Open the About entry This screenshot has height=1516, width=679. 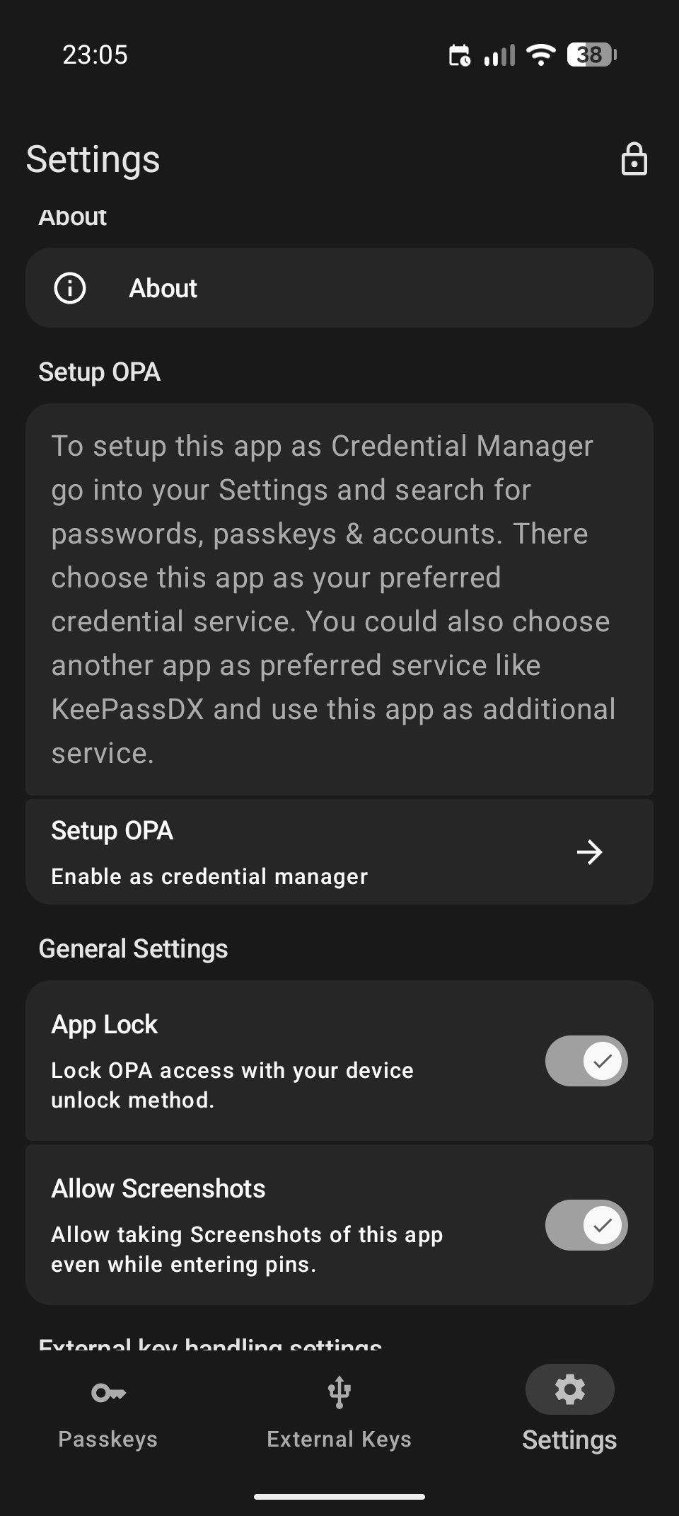click(339, 288)
